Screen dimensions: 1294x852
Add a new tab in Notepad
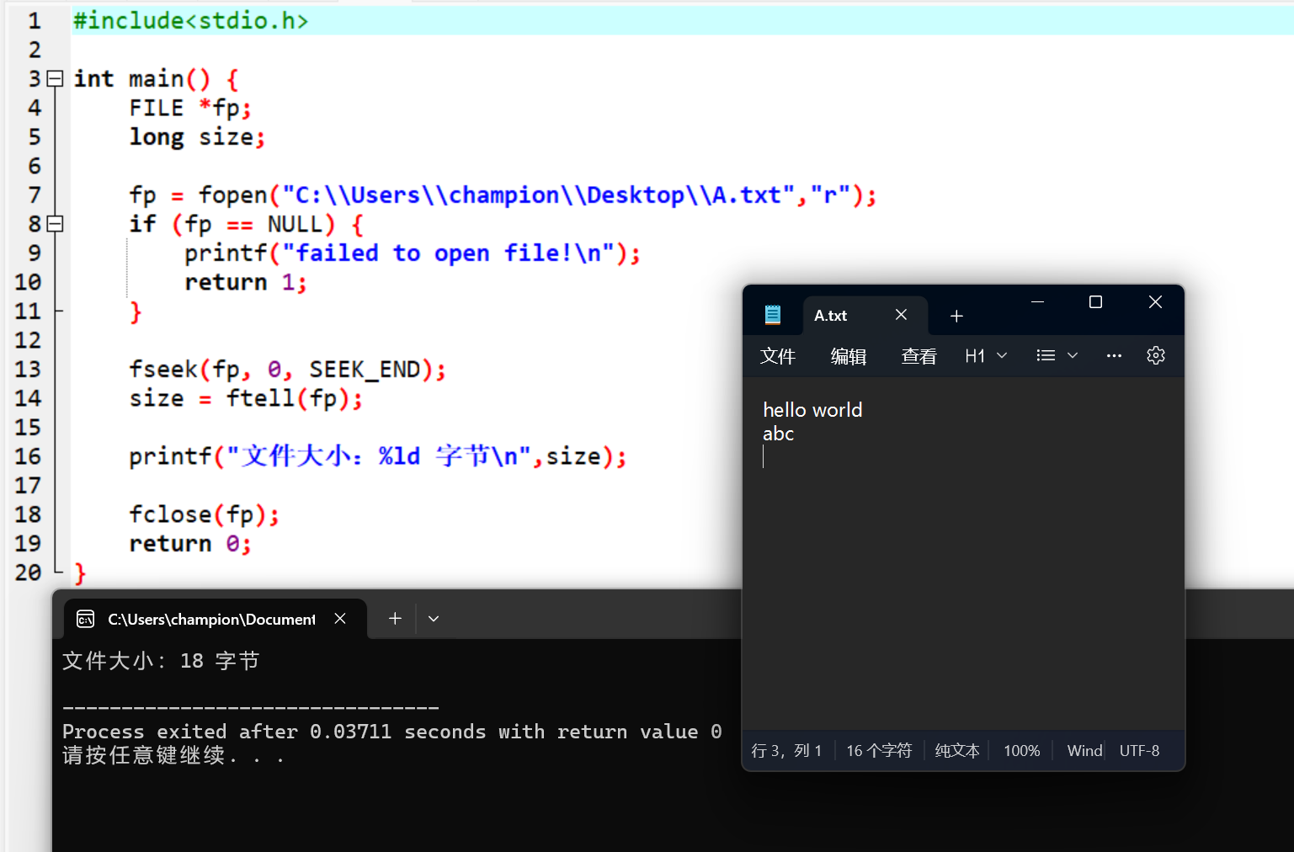[x=956, y=316]
